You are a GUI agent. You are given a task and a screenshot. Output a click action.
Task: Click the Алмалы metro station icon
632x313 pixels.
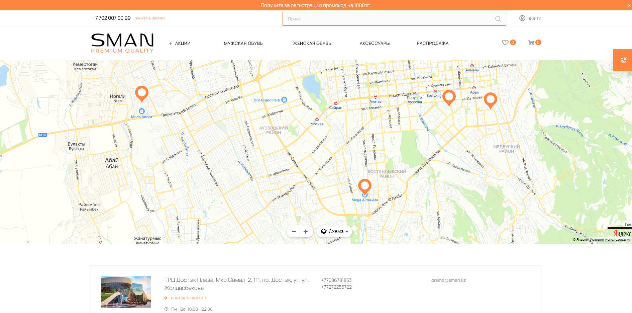point(472,66)
